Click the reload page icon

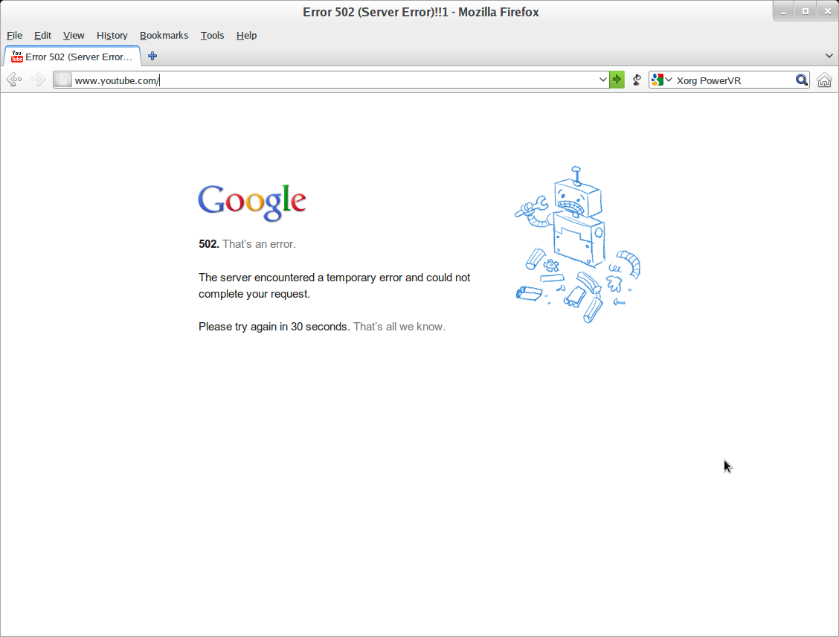(x=637, y=80)
